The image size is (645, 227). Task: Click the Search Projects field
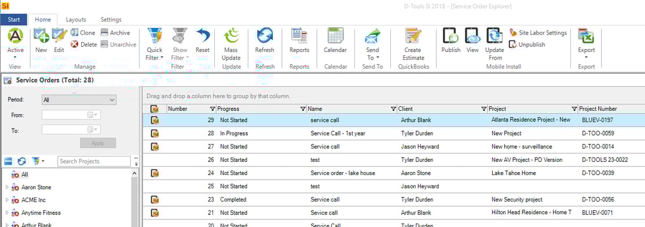(94, 161)
